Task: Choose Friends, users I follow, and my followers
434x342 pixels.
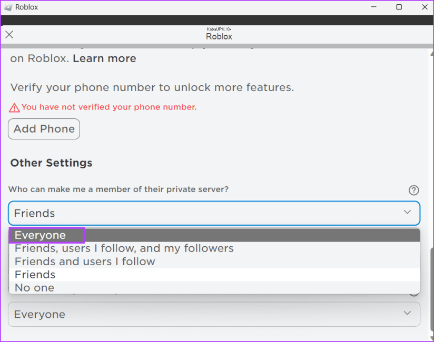Action: tap(124, 248)
